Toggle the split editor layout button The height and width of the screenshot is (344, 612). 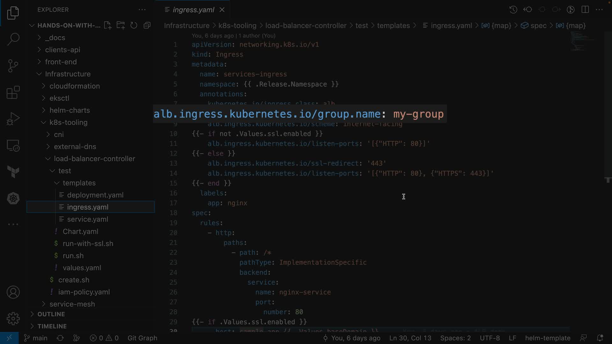pyautogui.click(x=585, y=10)
